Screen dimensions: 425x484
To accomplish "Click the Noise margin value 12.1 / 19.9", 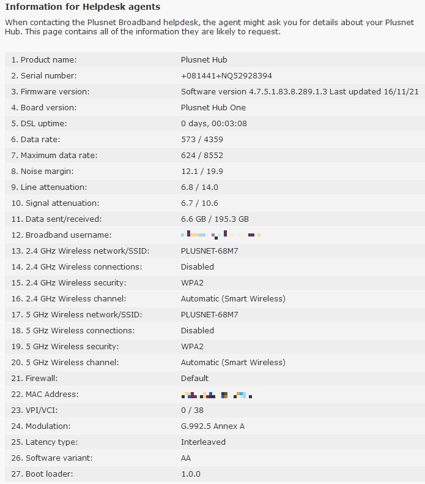I will point(202,172).
